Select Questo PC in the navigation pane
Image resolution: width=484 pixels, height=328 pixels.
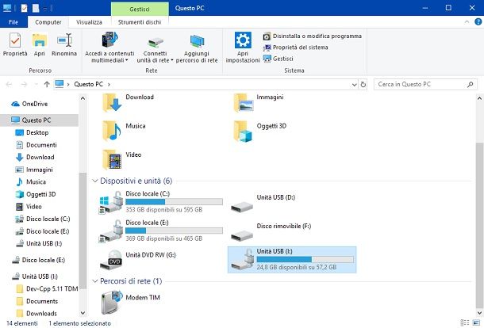(39, 120)
